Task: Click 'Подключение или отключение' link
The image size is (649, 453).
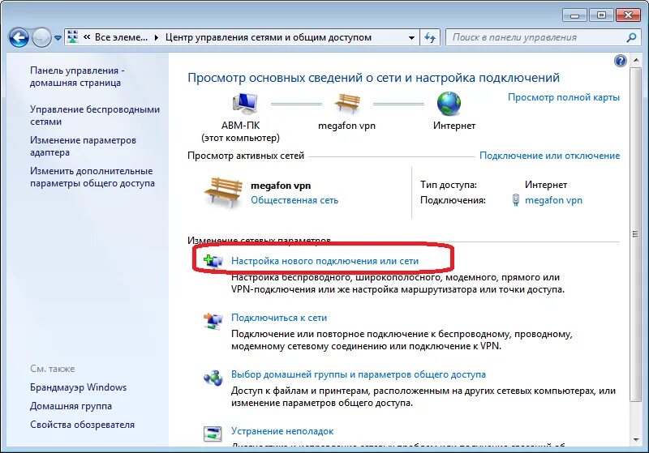Action: pos(550,156)
